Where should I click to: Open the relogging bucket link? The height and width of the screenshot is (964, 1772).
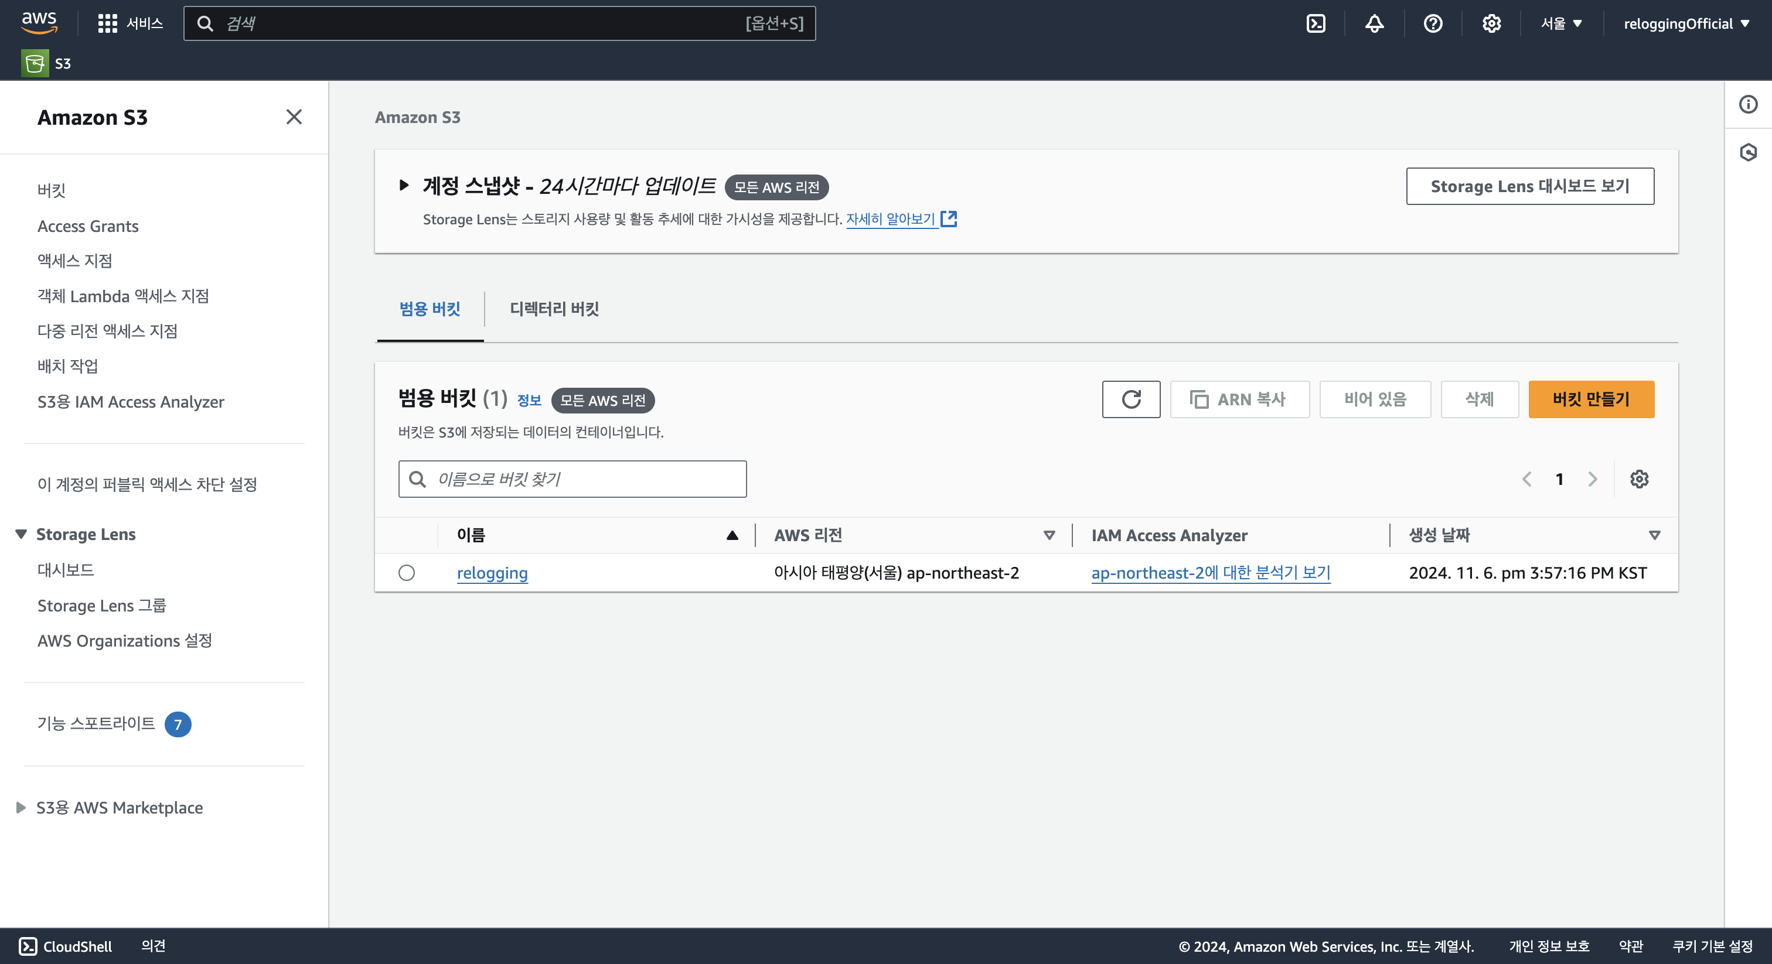492,573
